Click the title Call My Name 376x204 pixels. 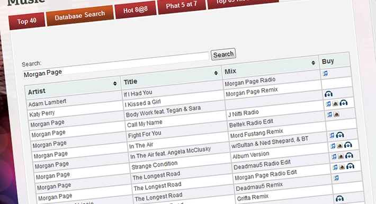[x=145, y=124]
